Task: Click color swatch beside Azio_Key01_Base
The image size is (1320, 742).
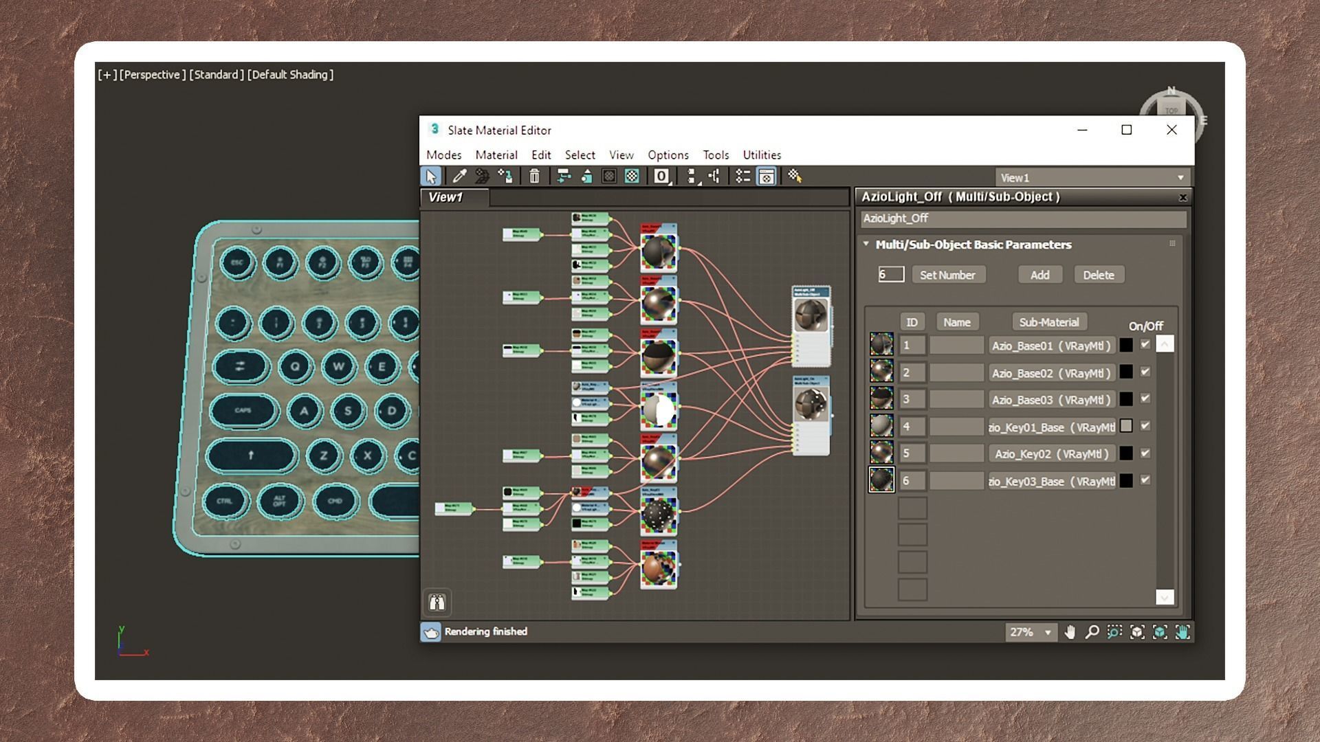Action: [x=1126, y=426]
